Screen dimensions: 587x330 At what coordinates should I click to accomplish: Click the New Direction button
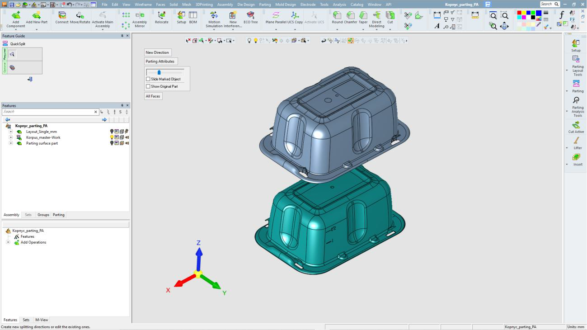point(157,52)
